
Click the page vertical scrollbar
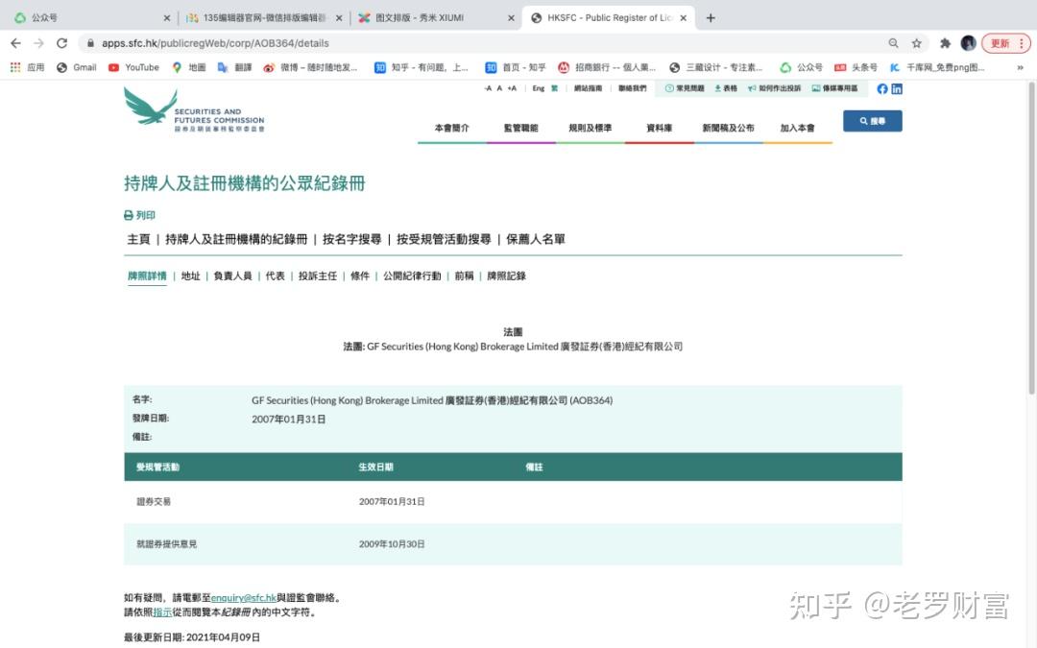[1031, 238]
